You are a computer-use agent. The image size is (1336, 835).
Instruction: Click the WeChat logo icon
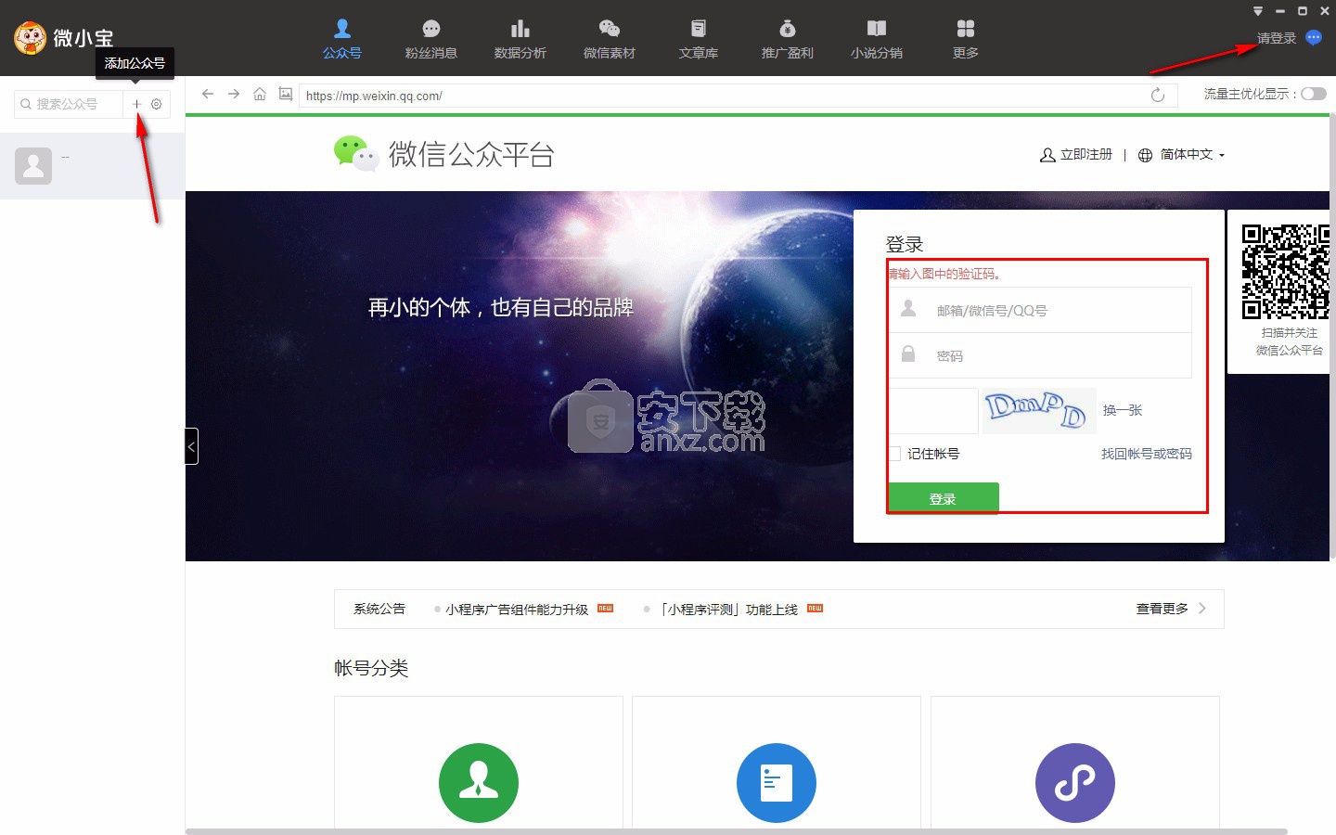coord(356,154)
